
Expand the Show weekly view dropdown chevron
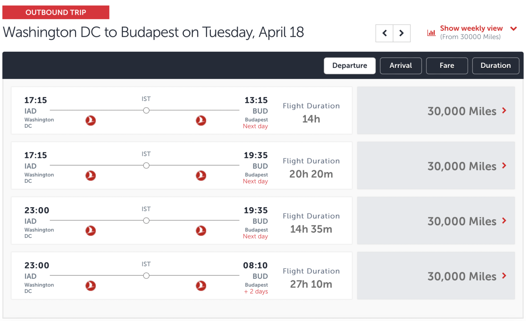[x=513, y=29]
